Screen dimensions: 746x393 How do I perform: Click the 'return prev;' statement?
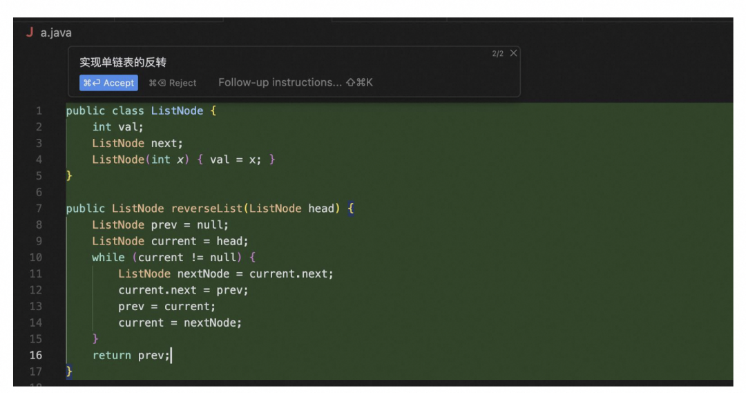pyautogui.click(x=131, y=356)
